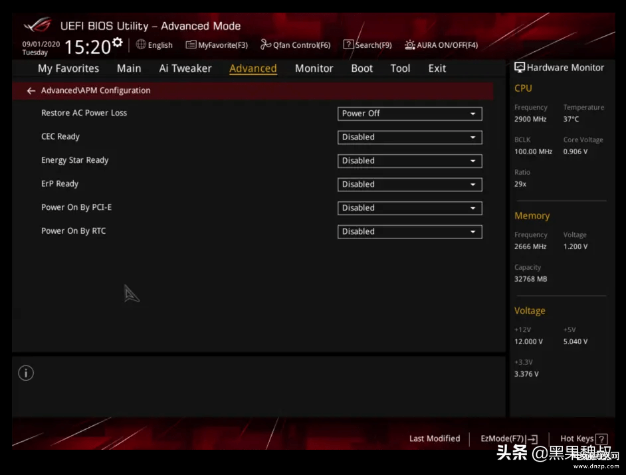This screenshot has height=475, width=626.
Task: Go back using the left arrow icon
Action: [x=31, y=91]
